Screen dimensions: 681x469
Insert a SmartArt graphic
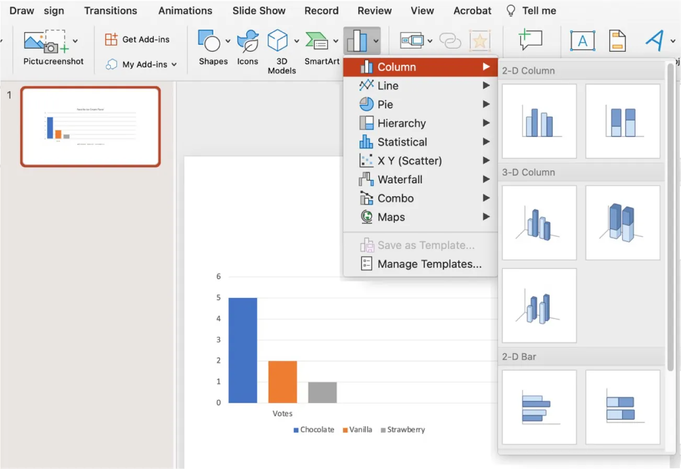[x=322, y=47]
